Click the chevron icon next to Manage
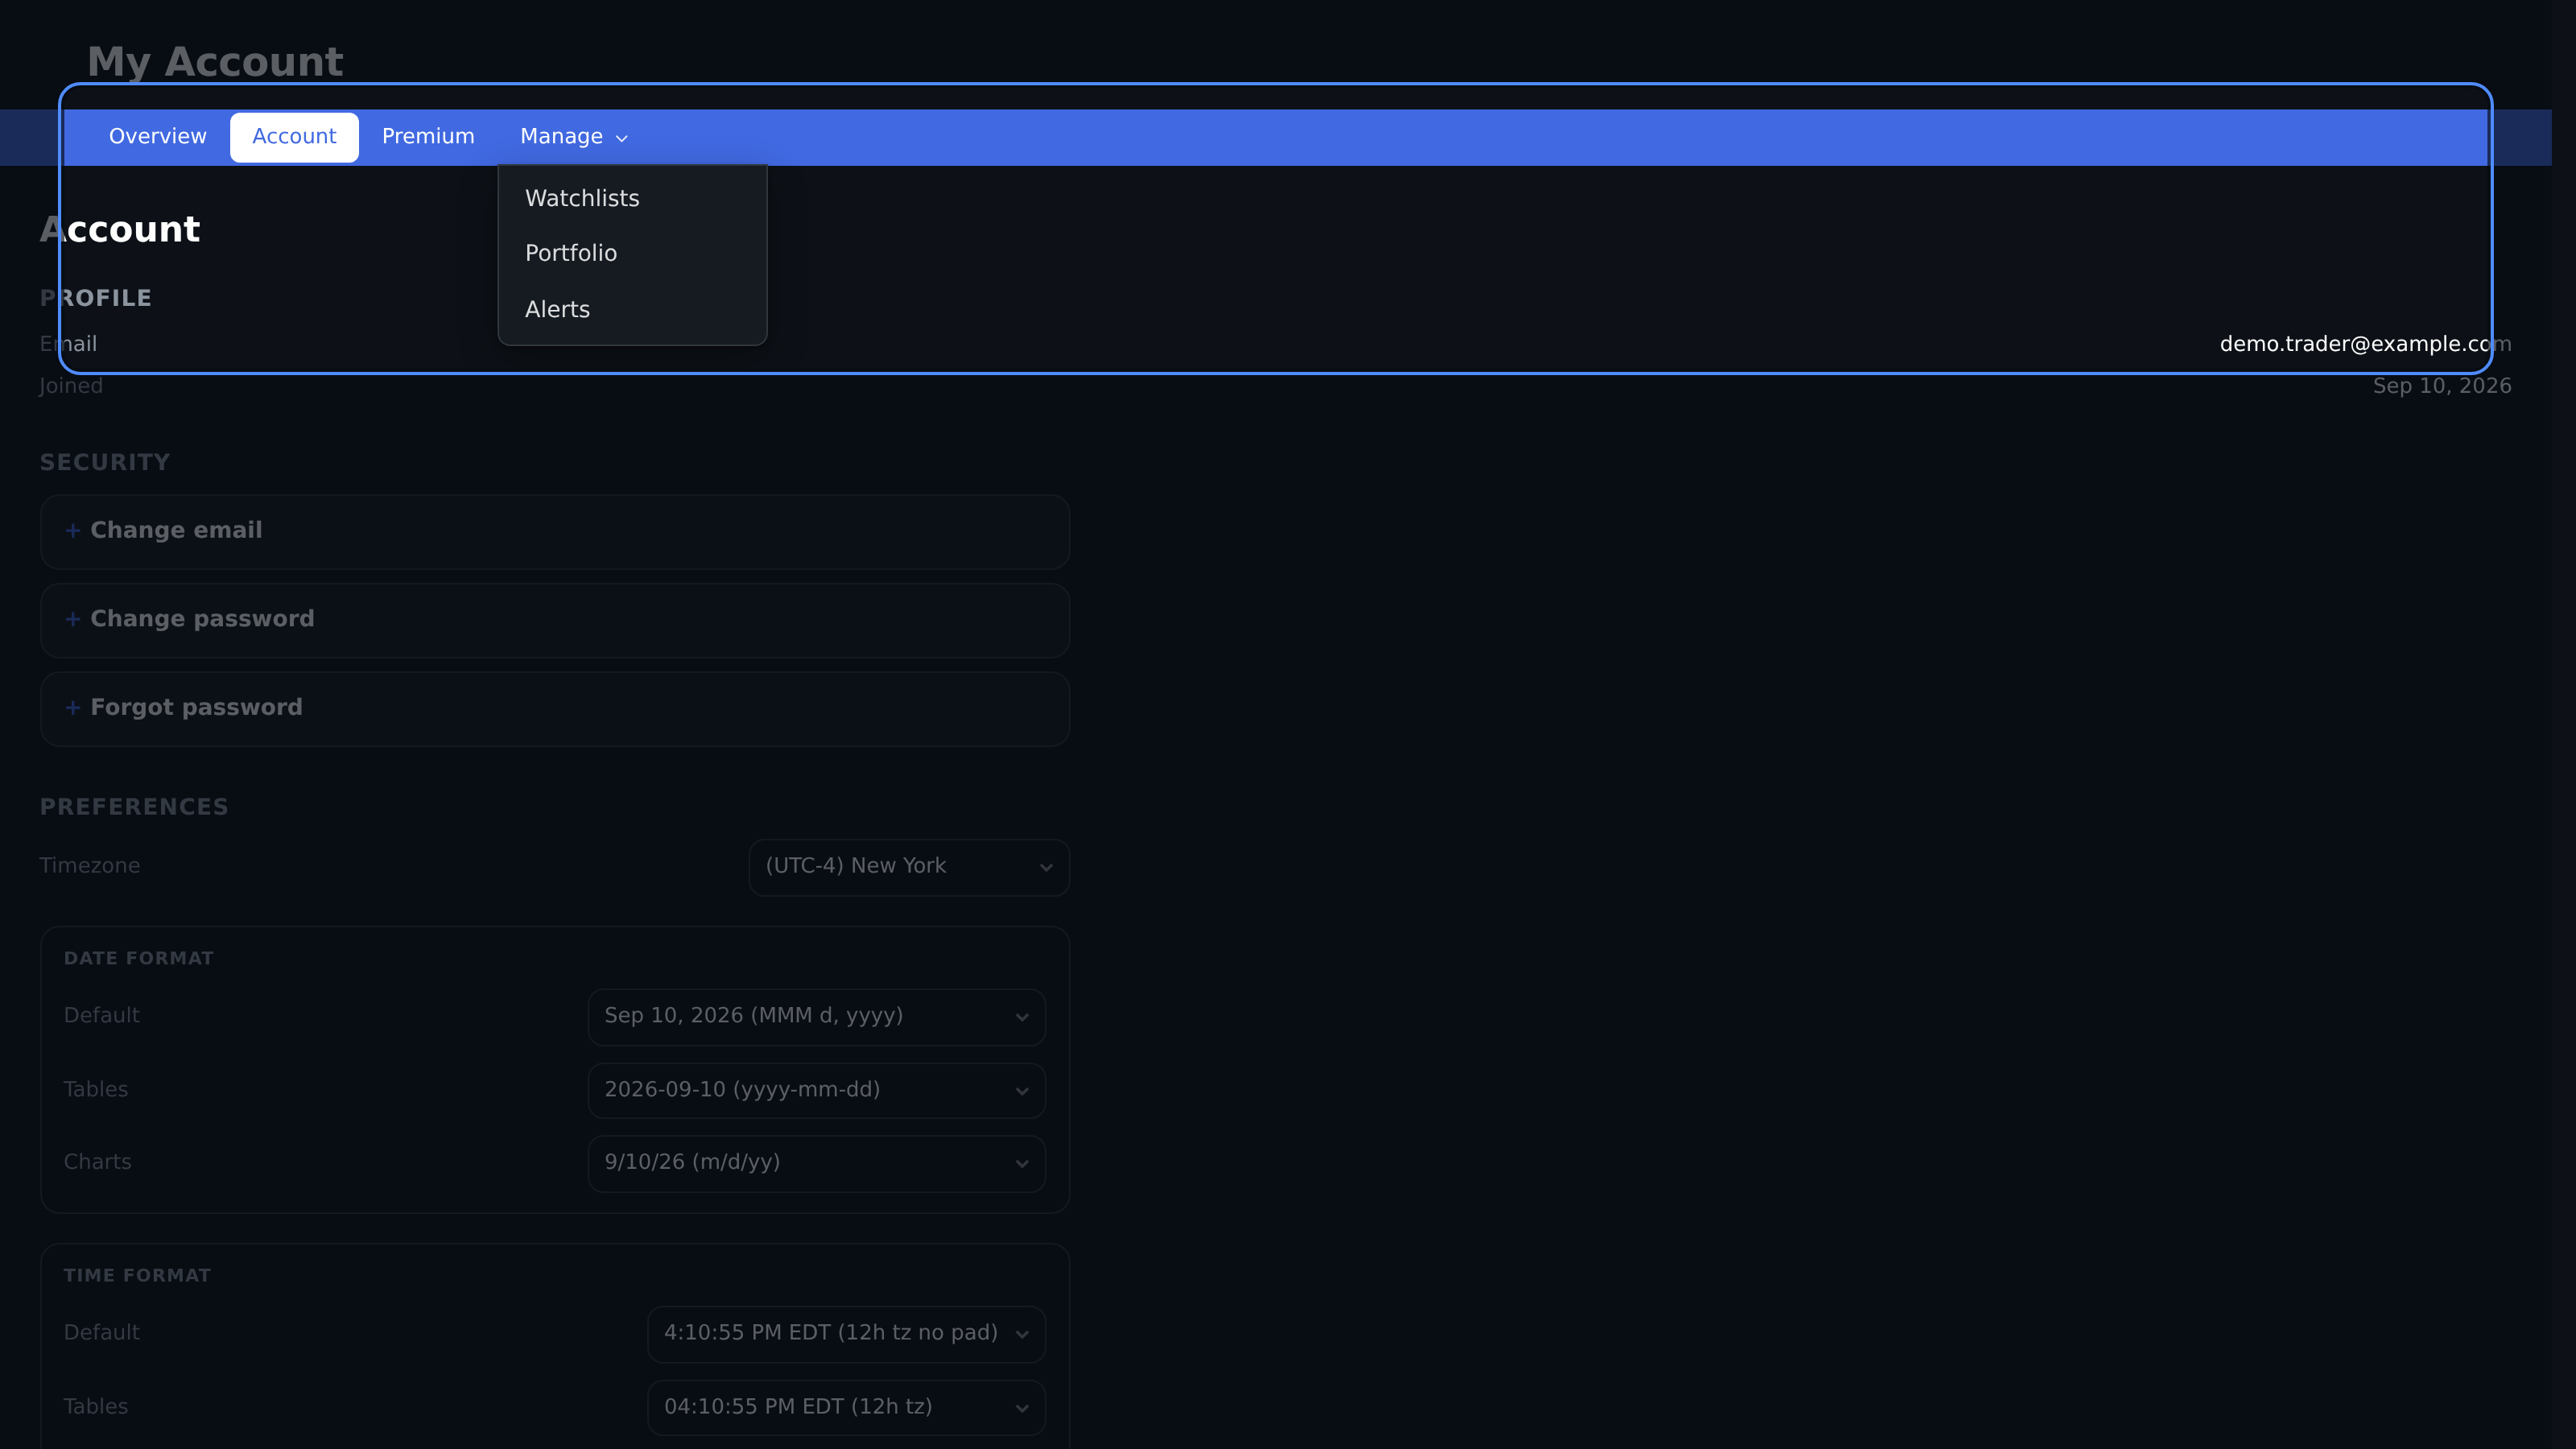 tap(621, 139)
